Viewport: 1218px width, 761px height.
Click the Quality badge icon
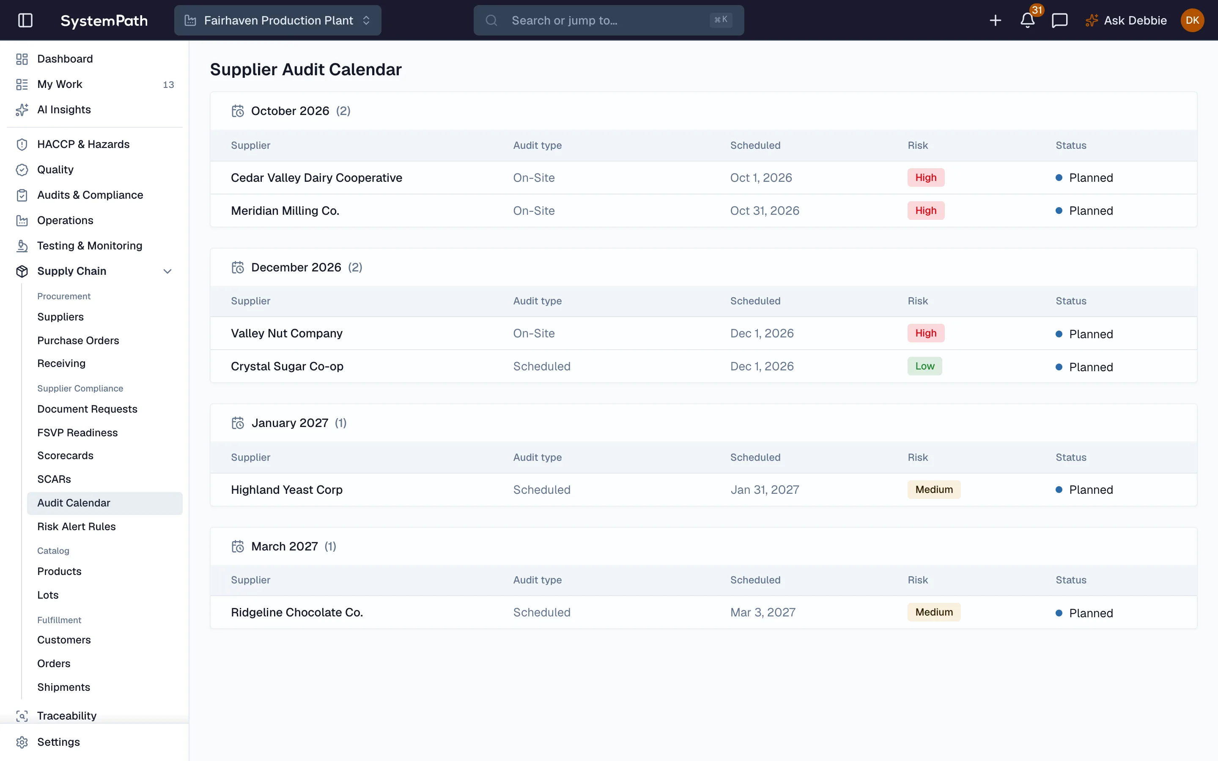pos(22,170)
